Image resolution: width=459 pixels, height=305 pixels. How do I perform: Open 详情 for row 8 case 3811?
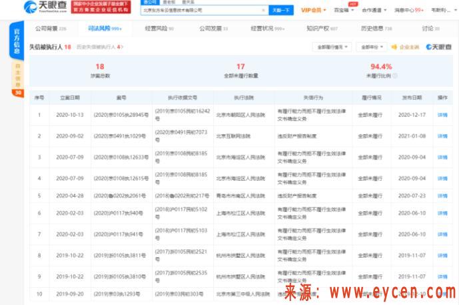point(442,255)
